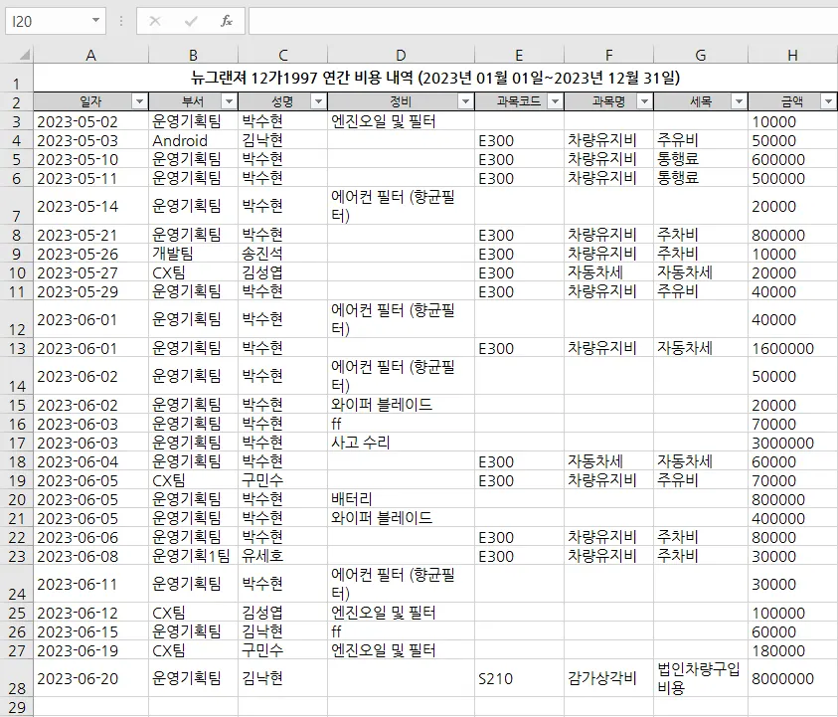This screenshot has height=717, width=838.
Task: Click the 주유비 cell on the 2023-05-03 row
Action: tap(701, 140)
